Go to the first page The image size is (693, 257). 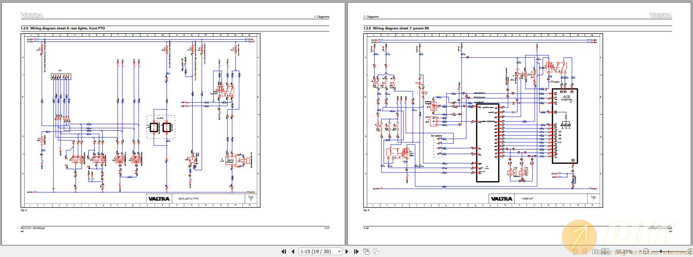coord(284,251)
